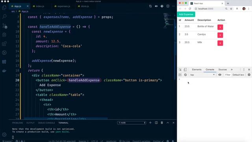Create a live expression with eye icon
The width and height of the screenshot is (252, 142).
220,75
